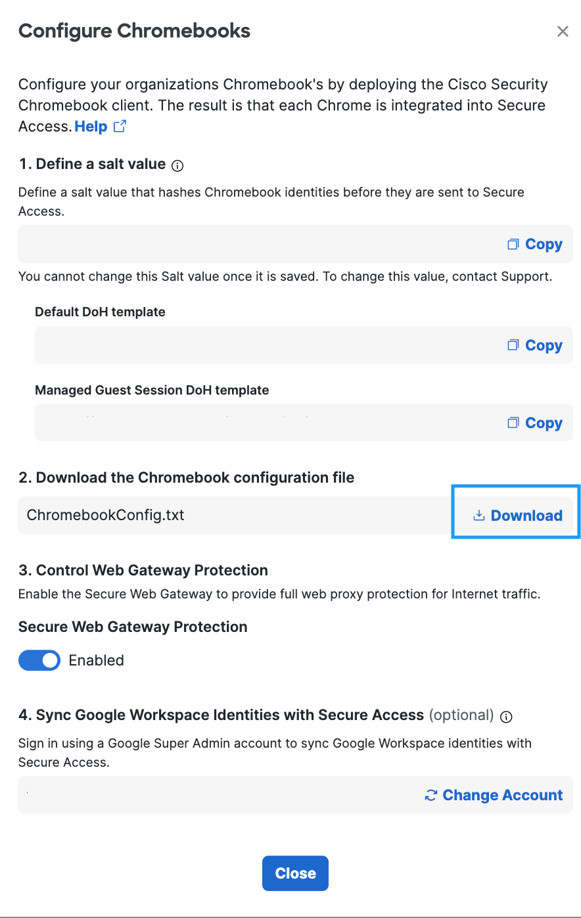Screen dimensions: 581x918
Task: Click the blue Close button
Action: pos(295,873)
